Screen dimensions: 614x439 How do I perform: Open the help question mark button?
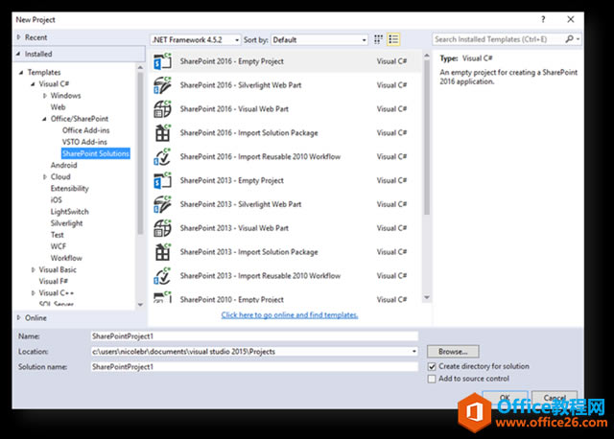543,19
